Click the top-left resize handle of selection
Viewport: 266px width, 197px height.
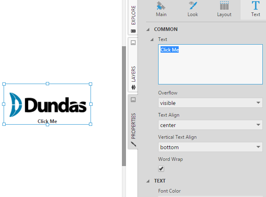point(4,84)
